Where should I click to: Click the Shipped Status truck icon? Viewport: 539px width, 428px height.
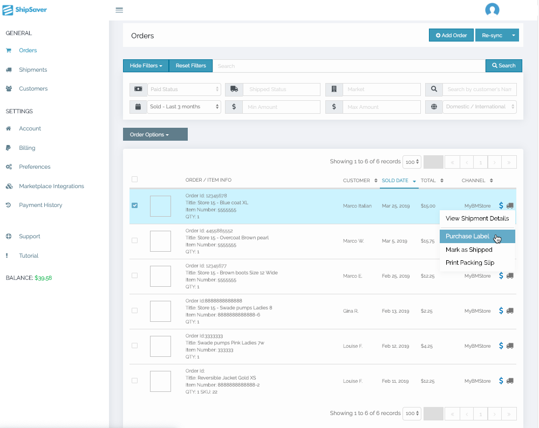(234, 89)
